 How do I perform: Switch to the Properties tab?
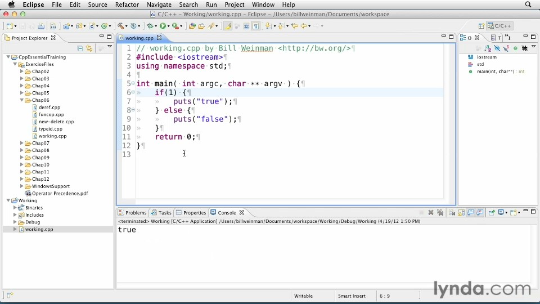click(x=191, y=213)
